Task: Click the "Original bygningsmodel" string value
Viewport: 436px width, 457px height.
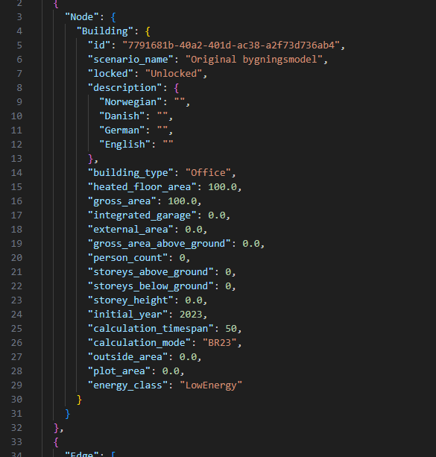Action: click(254, 60)
